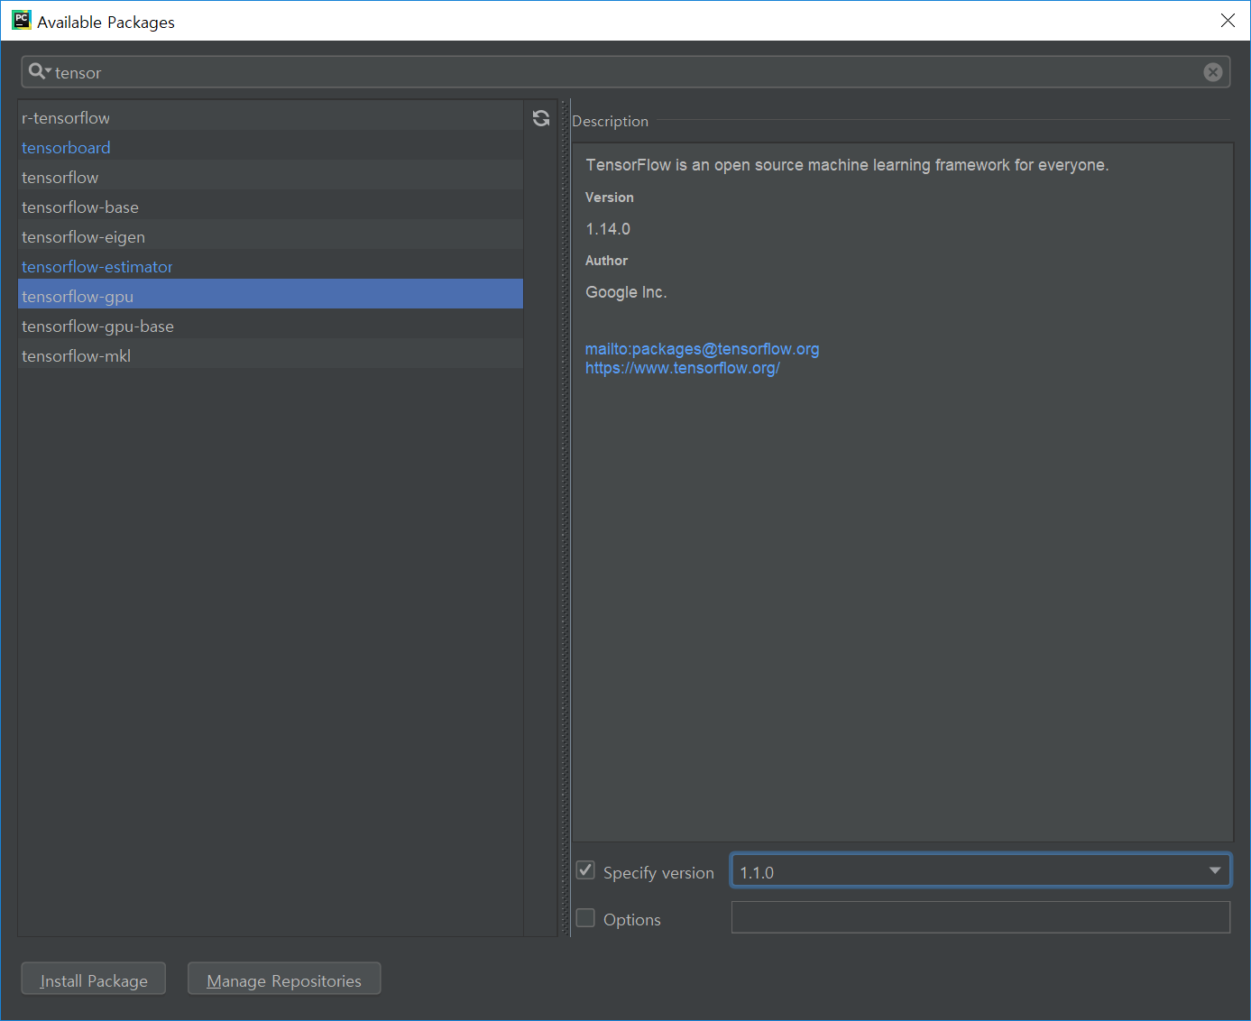Focus the tensor search input field
The image size is (1251, 1021).
coord(626,72)
